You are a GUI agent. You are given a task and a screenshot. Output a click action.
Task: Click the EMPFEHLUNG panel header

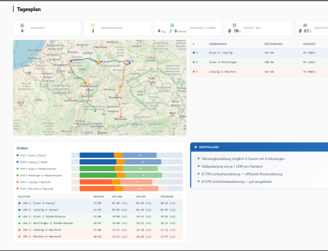tap(259, 147)
